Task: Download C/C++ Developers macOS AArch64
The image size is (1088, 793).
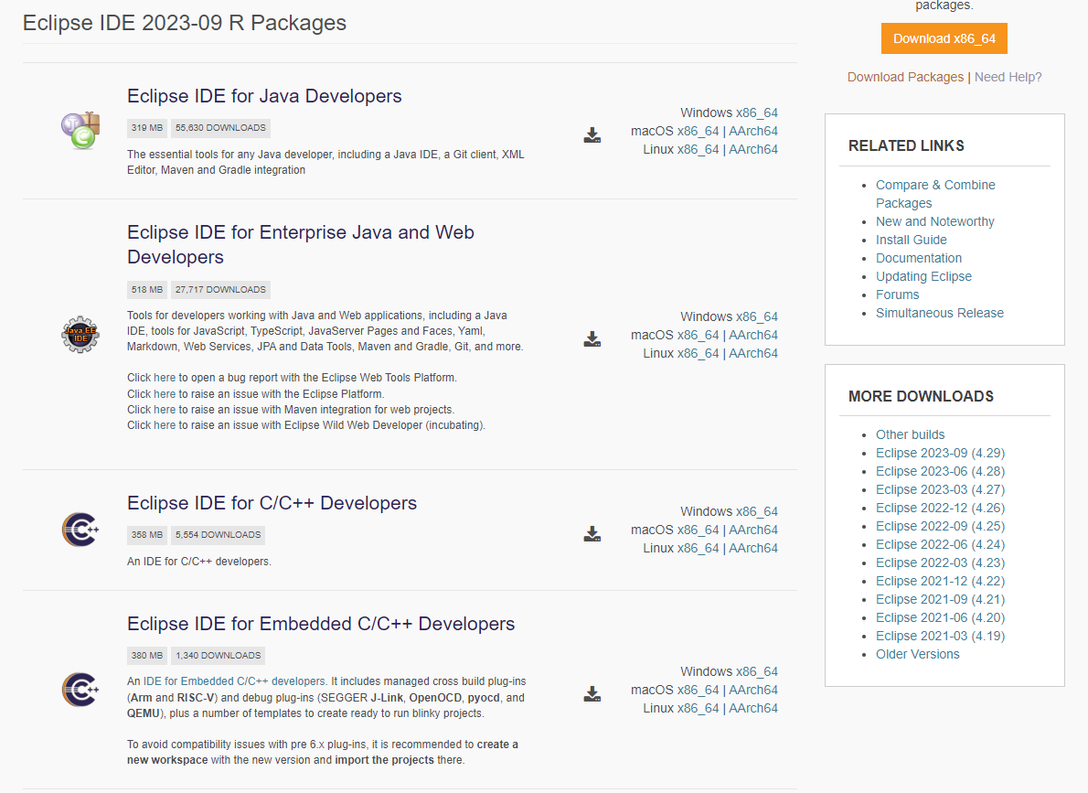Action: (752, 530)
